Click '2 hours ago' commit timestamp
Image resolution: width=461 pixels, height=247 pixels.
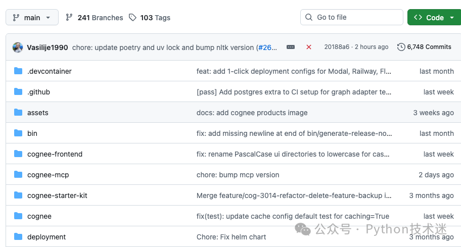[x=372, y=47]
